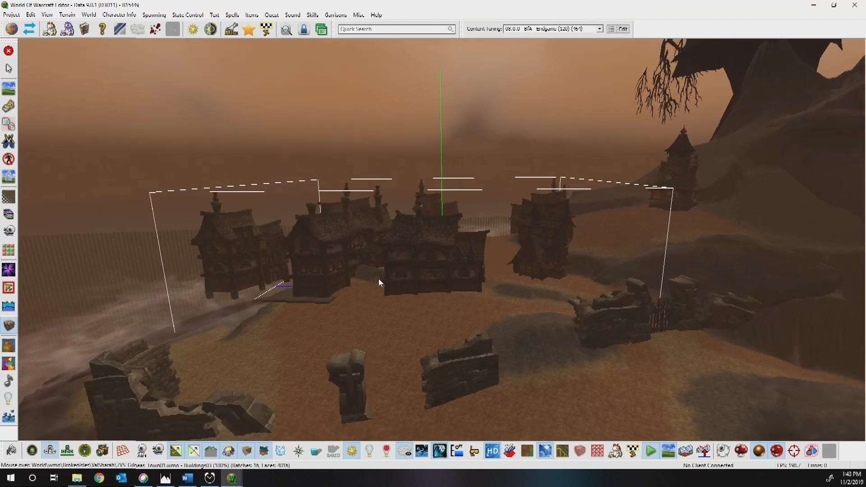
Task: Open the Terrain menu
Action: (x=67, y=15)
